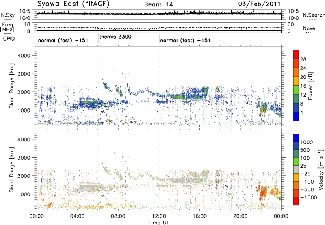Click the 'N.Sky' legend label
This screenshot has width=325, height=225.
(x=8, y=15)
